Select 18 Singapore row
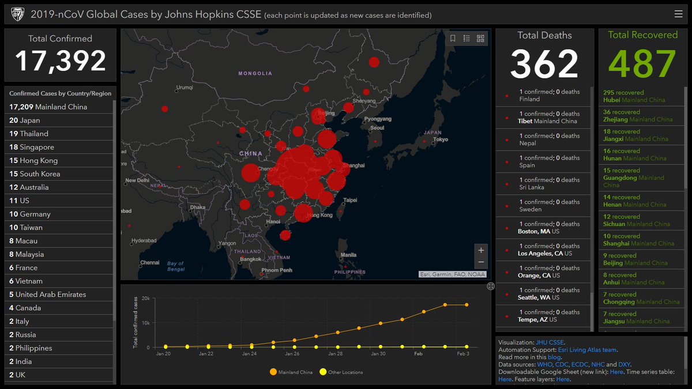 coord(59,147)
